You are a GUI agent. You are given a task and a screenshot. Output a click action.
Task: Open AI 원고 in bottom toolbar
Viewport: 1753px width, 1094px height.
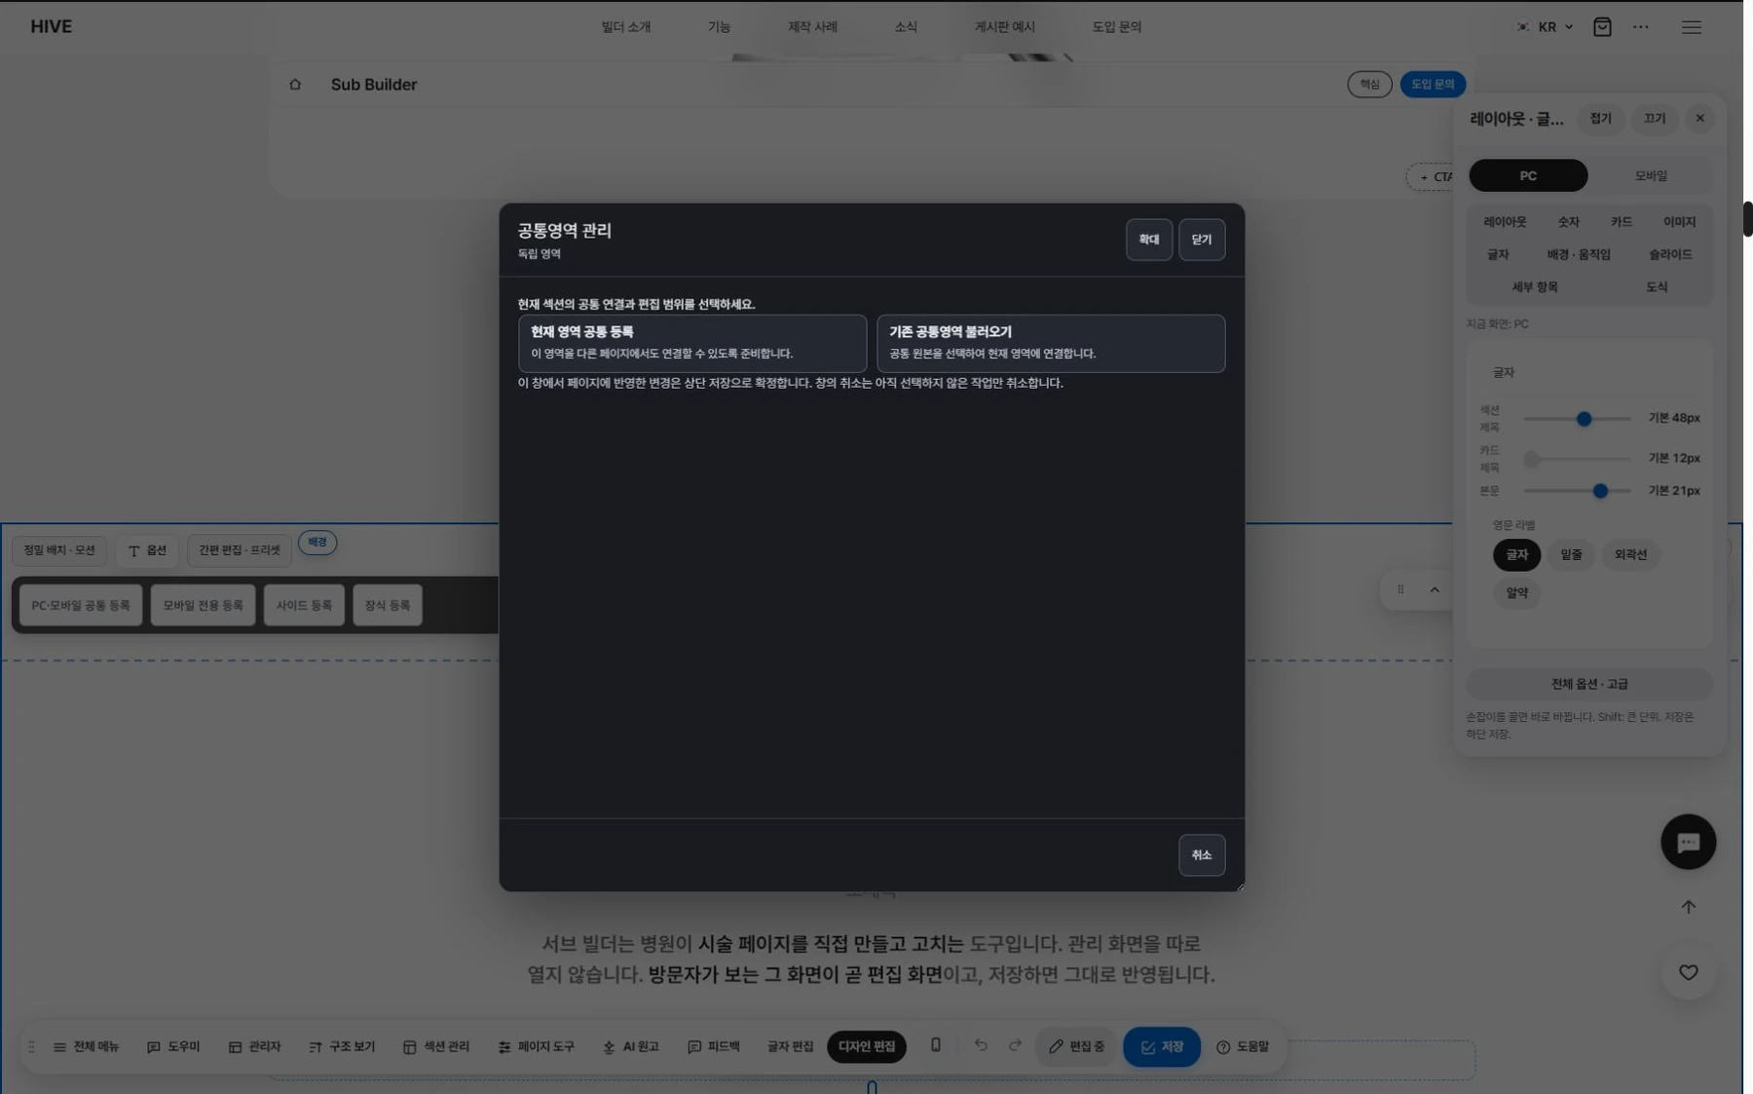pyautogui.click(x=631, y=1046)
